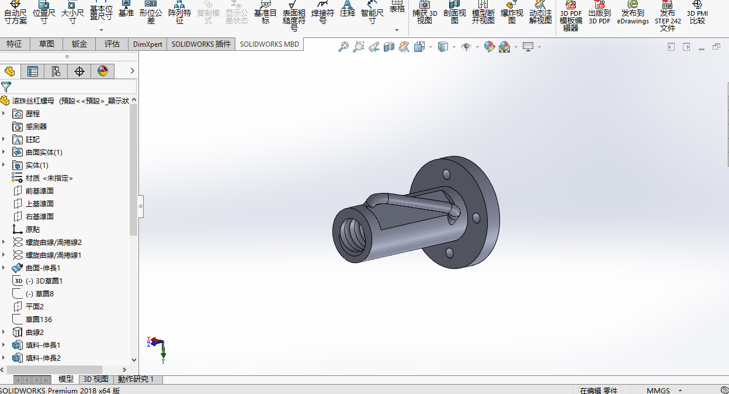This screenshot has width=729, height=394.
Task: Toggle the Hide/Show Items eye icon
Action: click(x=466, y=47)
